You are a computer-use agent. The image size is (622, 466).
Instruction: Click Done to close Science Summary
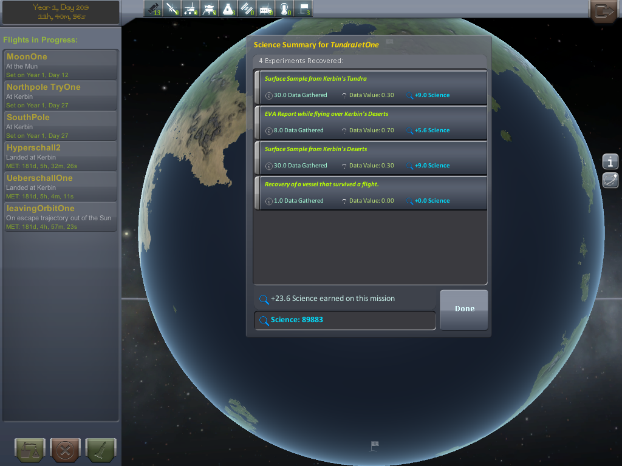tap(464, 309)
